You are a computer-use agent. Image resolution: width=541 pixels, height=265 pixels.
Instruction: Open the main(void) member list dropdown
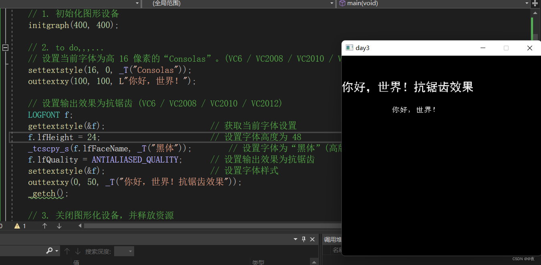[527, 4]
